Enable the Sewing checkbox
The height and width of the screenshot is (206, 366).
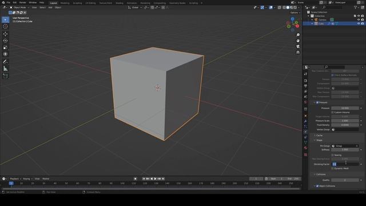click(333, 155)
